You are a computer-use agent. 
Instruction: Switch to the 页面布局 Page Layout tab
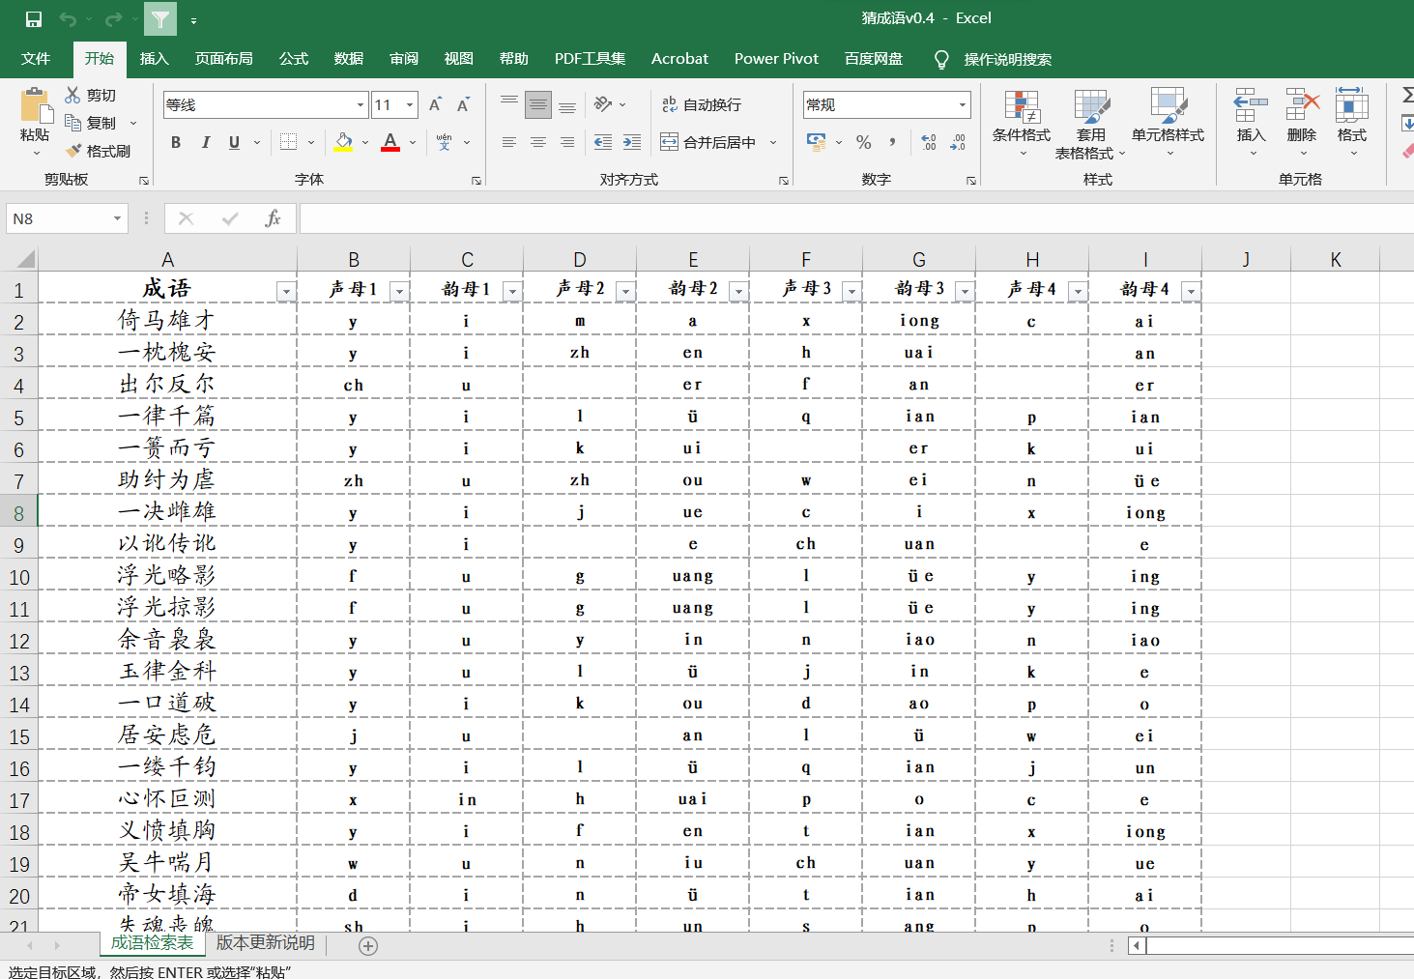pos(224,59)
